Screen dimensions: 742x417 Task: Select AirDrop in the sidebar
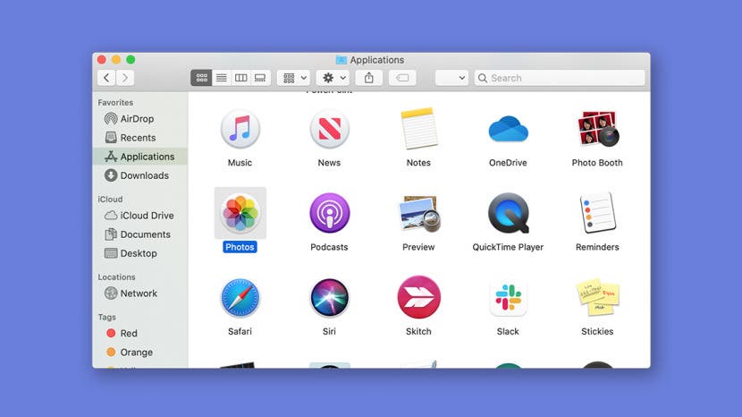click(139, 118)
